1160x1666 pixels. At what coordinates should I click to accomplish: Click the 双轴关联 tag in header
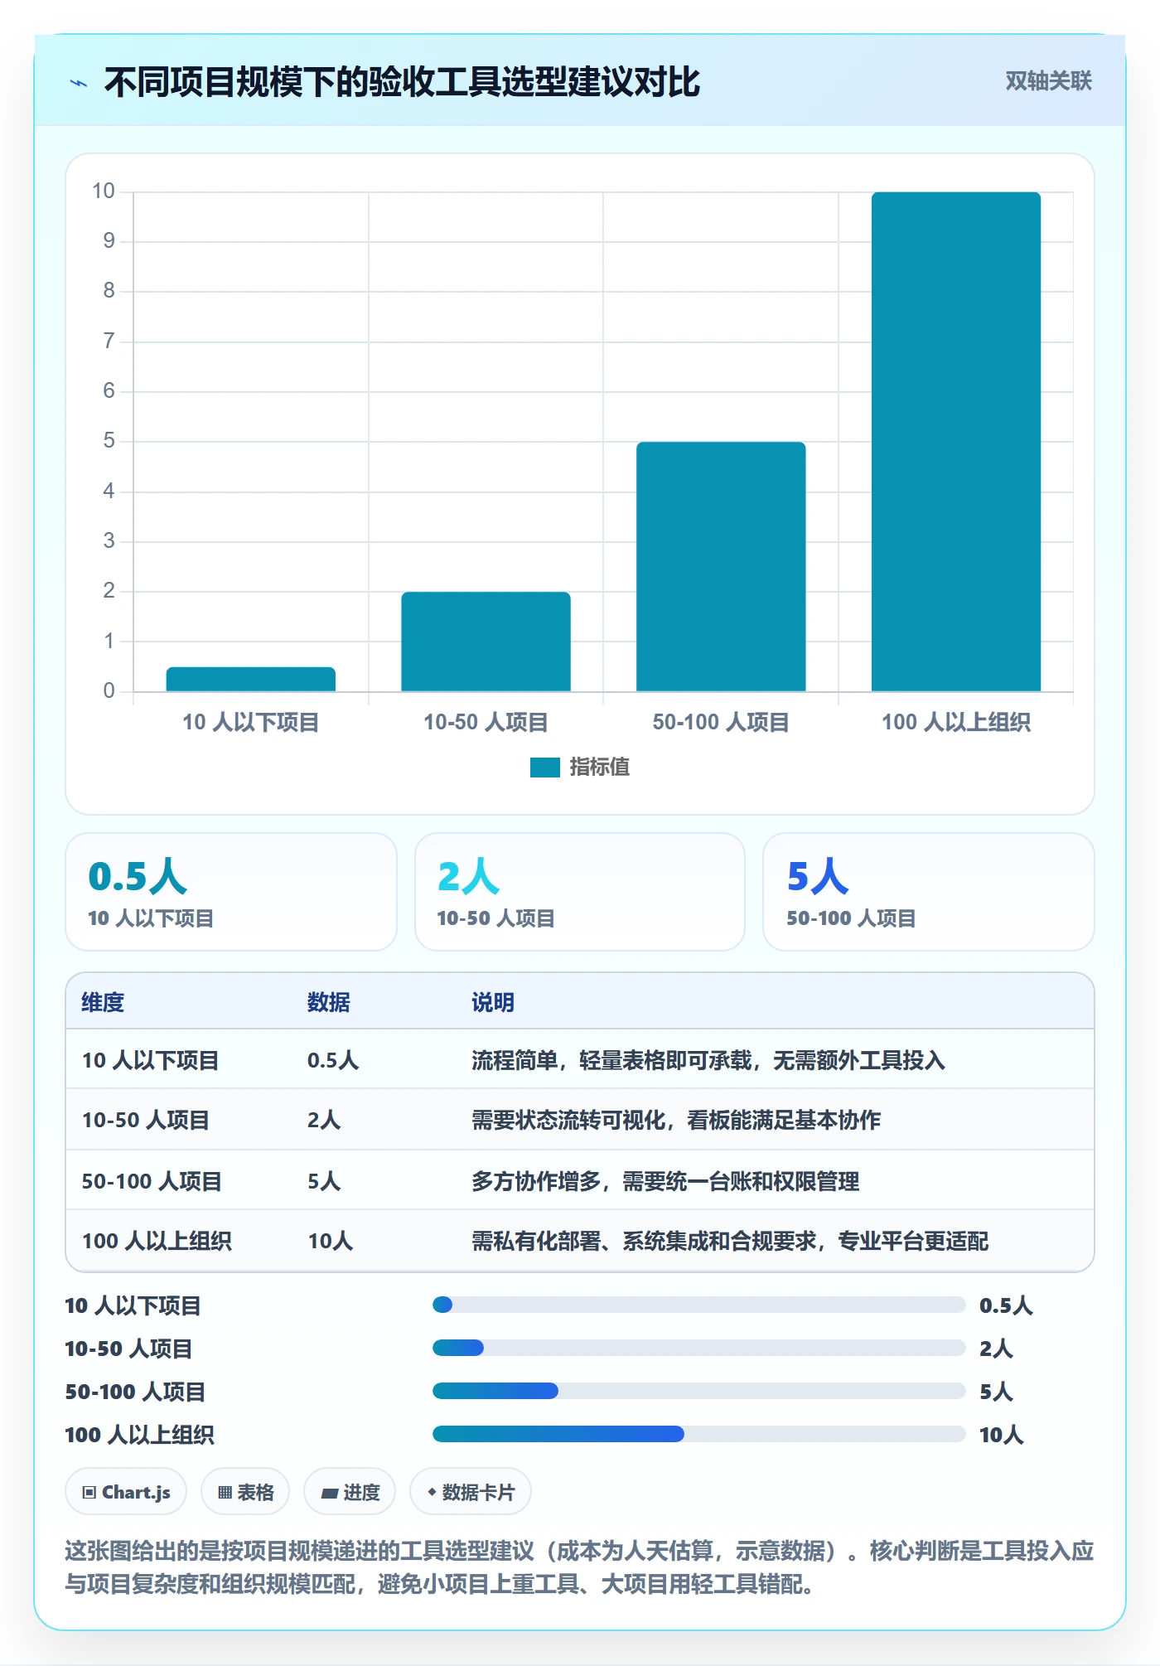tap(1048, 80)
